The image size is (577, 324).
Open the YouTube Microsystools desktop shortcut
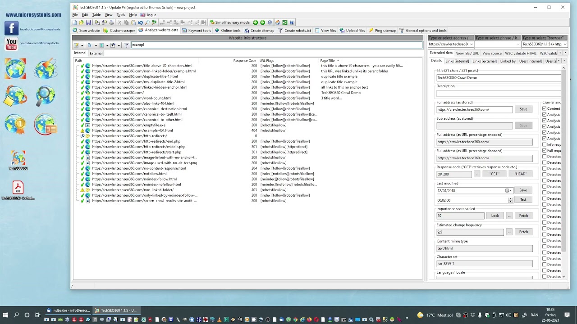12,44
